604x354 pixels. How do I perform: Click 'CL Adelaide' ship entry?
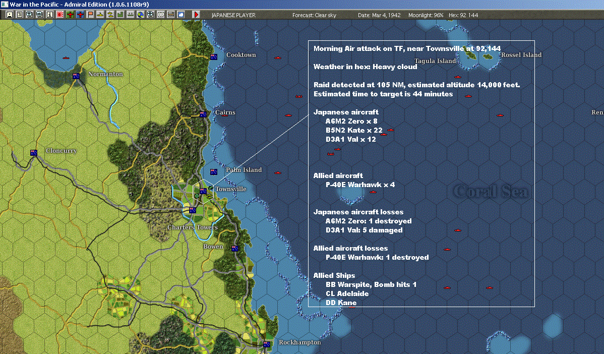point(347,293)
